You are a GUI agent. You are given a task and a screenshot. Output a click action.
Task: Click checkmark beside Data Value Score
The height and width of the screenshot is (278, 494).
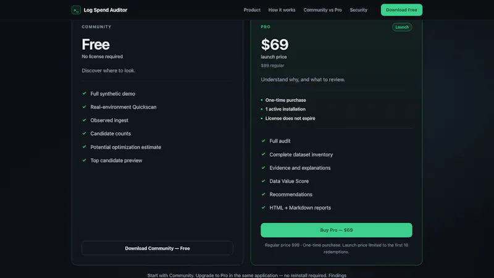coord(264,181)
